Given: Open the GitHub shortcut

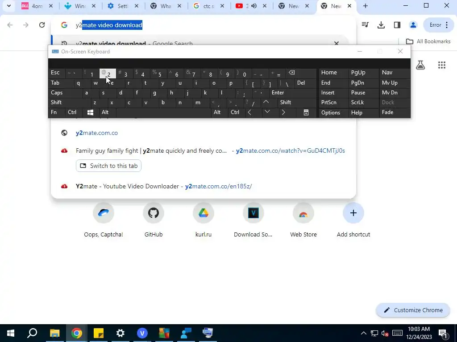Looking at the screenshot, I should tap(154, 221).
